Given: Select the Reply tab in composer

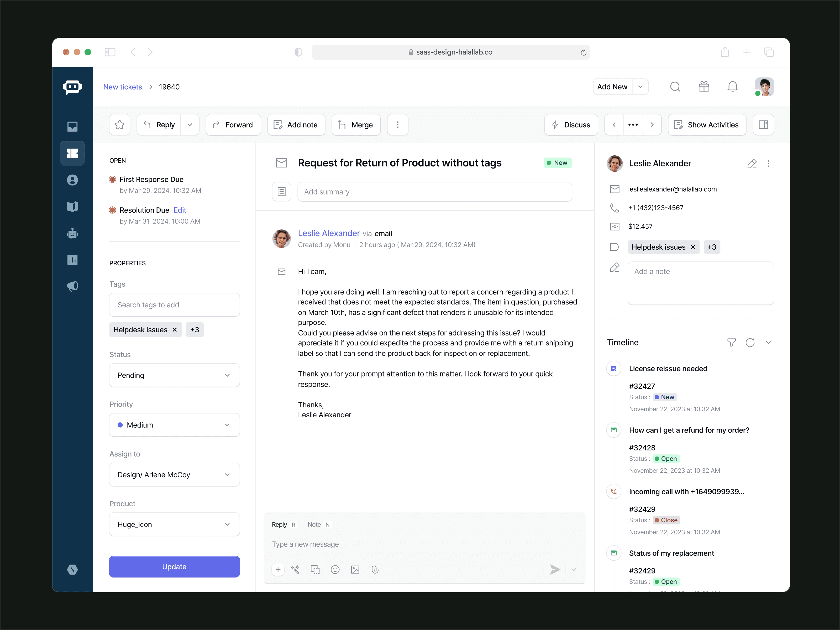Looking at the screenshot, I should coord(279,524).
